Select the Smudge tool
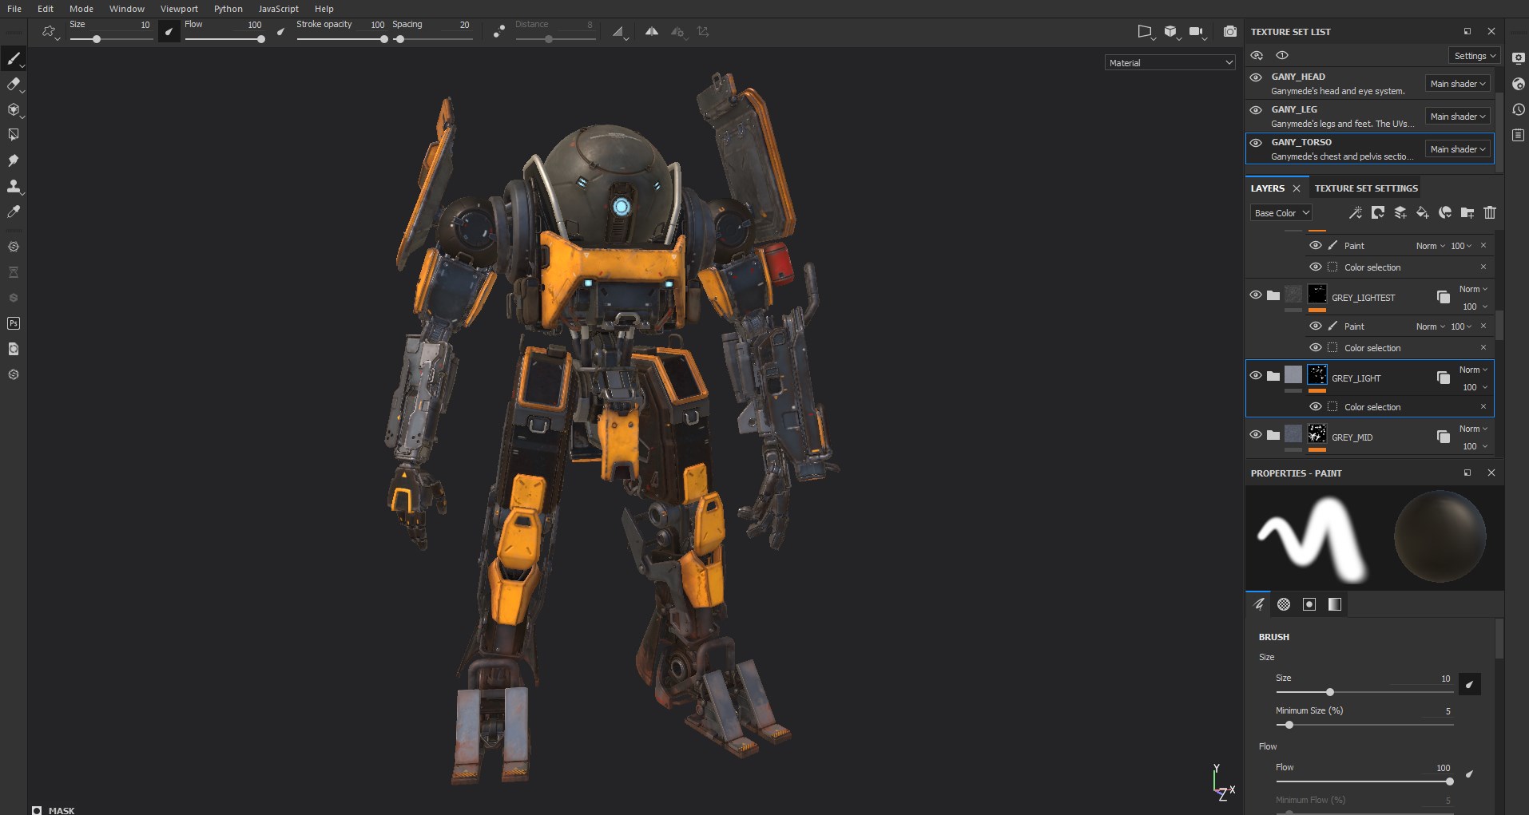Image resolution: width=1529 pixels, height=815 pixels. click(14, 160)
